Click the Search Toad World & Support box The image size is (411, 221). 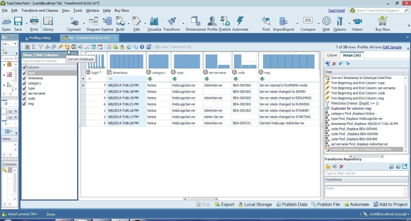(379, 11)
